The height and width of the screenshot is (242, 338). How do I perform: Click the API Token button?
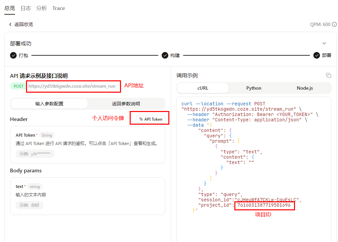coord(151,119)
